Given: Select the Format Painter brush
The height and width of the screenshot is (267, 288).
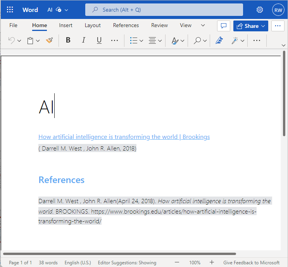Looking at the screenshot, I should pos(49,40).
